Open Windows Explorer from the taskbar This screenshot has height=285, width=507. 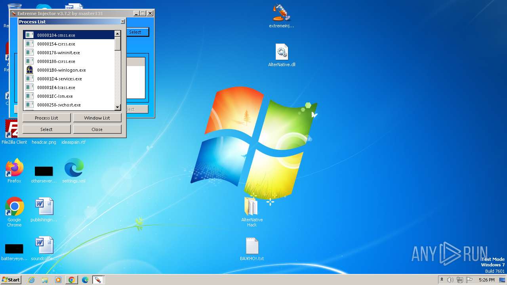pos(45,280)
